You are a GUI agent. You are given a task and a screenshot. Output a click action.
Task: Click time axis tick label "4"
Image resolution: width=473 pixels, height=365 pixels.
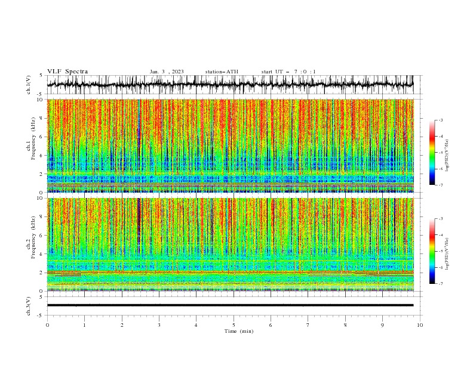coord(196,325)
